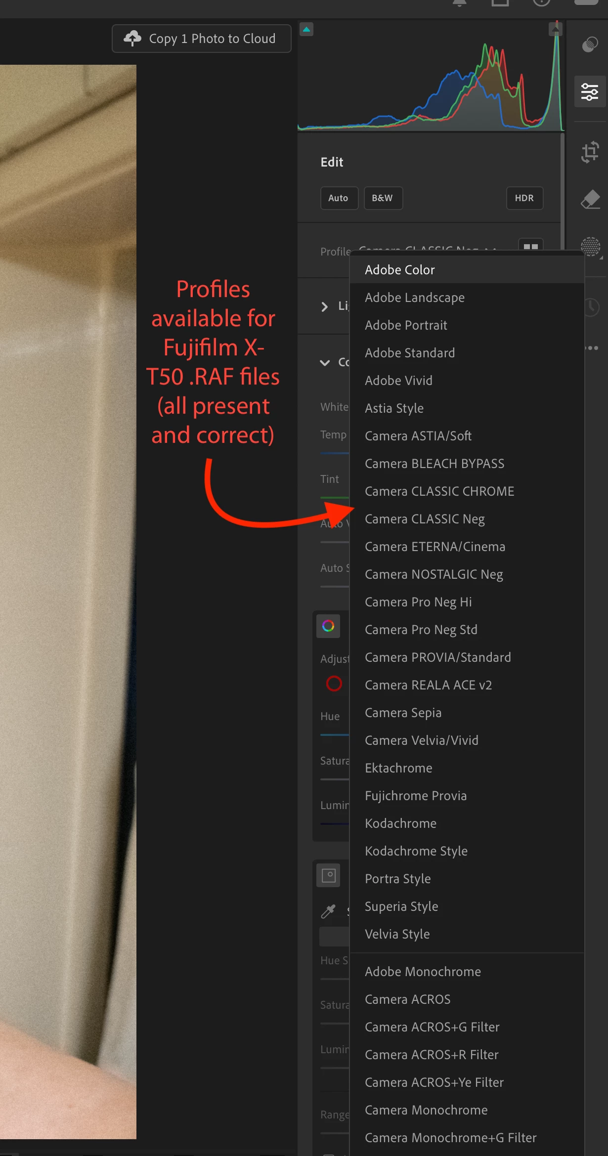The width and height of the screenshot is (608, 1156).
Task: Select Velvia Style profile
Action: [467, 934]
